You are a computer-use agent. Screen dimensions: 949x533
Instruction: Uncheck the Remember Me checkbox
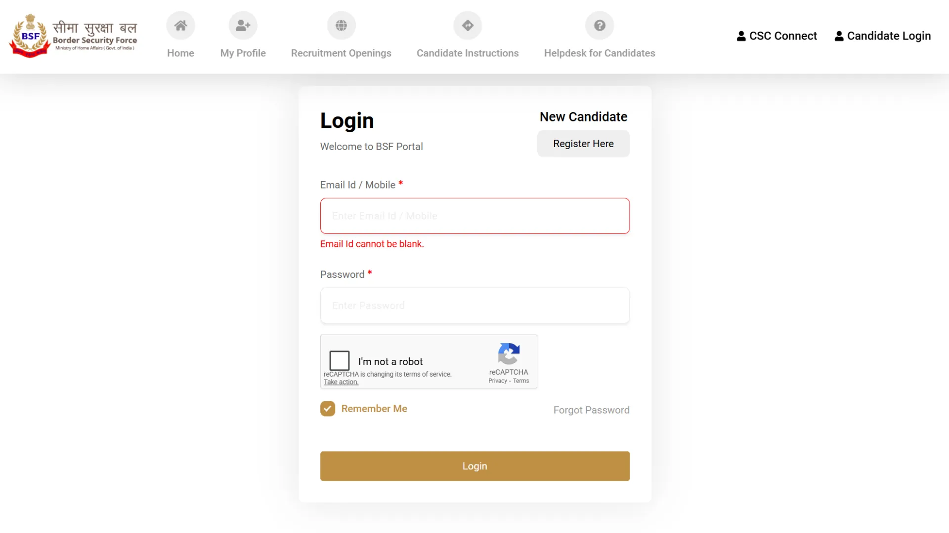pyautogui.click(x=328, y=409)
